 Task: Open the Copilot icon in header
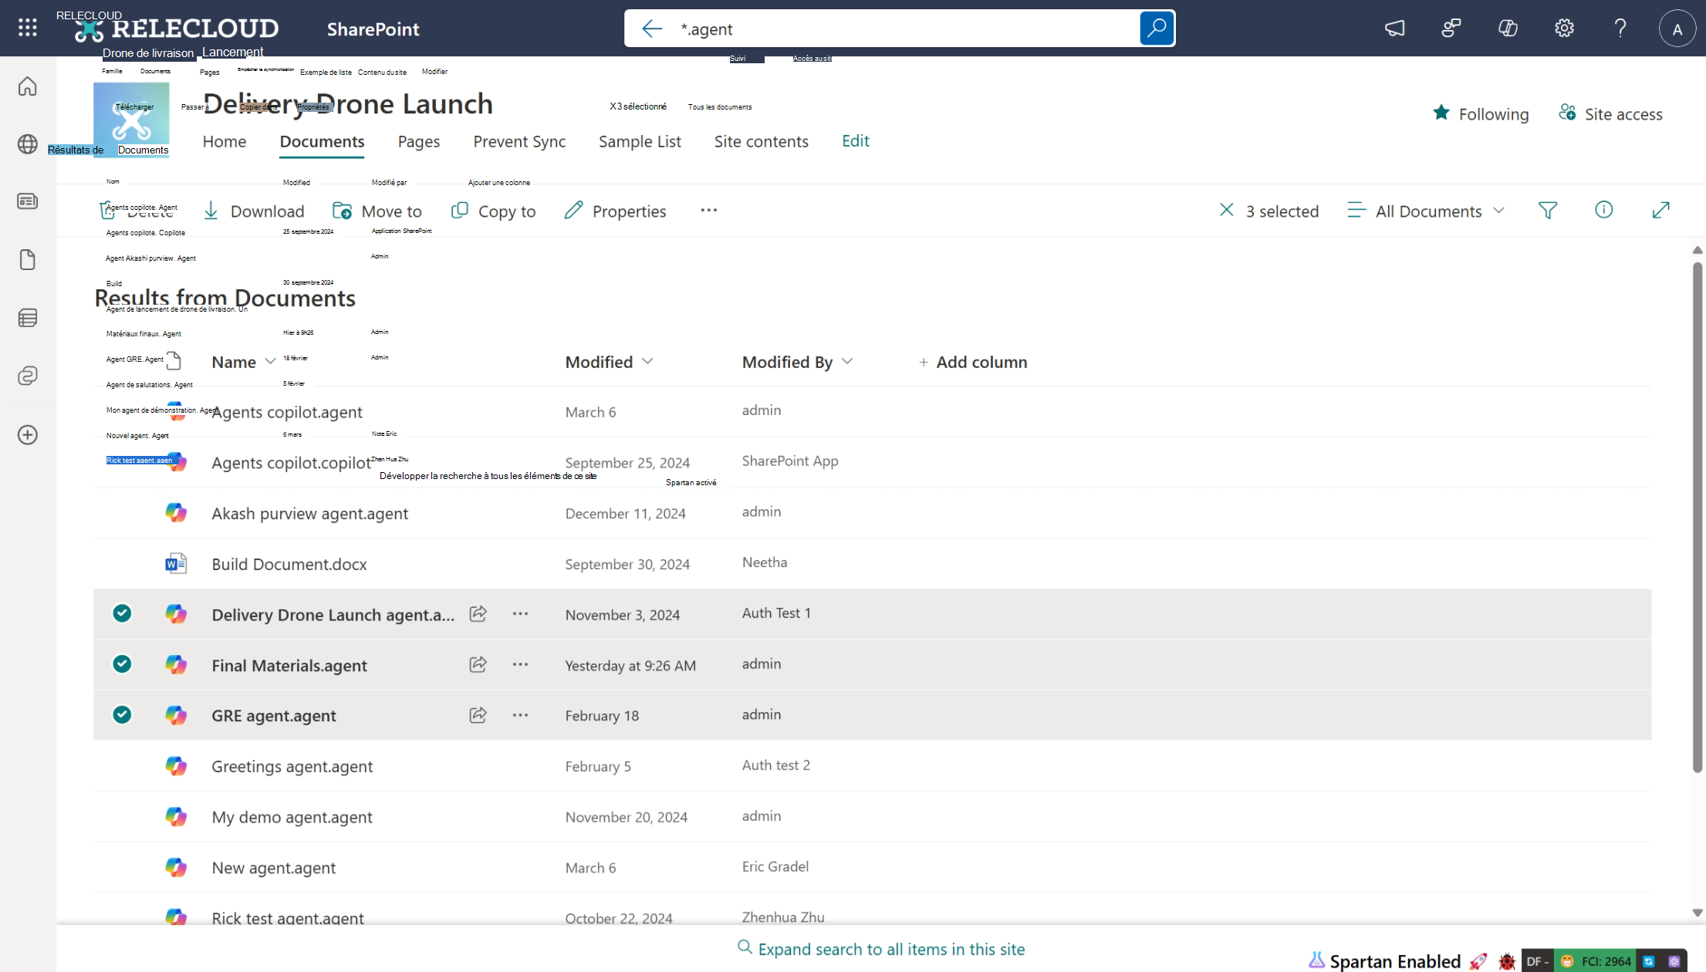pyautogui.click(x=1508, y=29)
